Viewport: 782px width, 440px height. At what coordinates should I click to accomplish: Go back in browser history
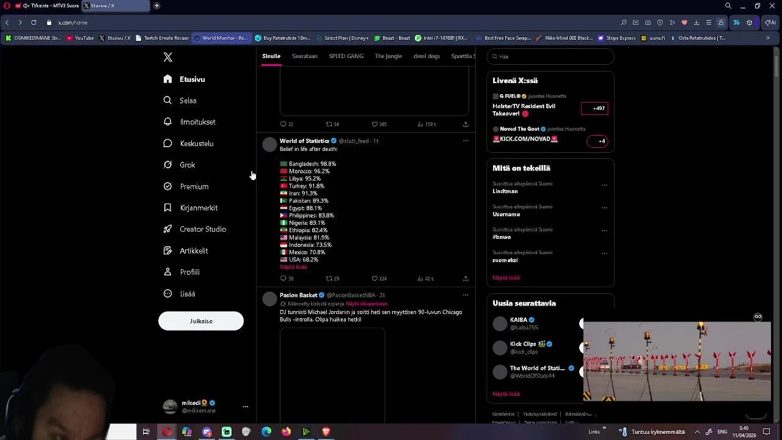(x=7, y=23)
